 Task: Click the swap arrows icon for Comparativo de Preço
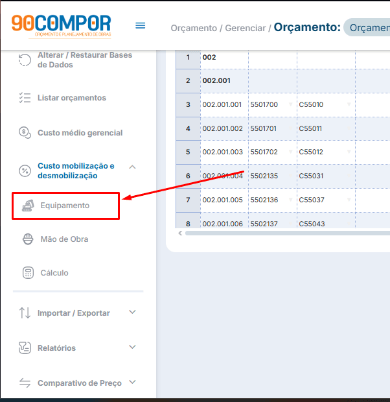pyautogui.click(x=25, y=383)
